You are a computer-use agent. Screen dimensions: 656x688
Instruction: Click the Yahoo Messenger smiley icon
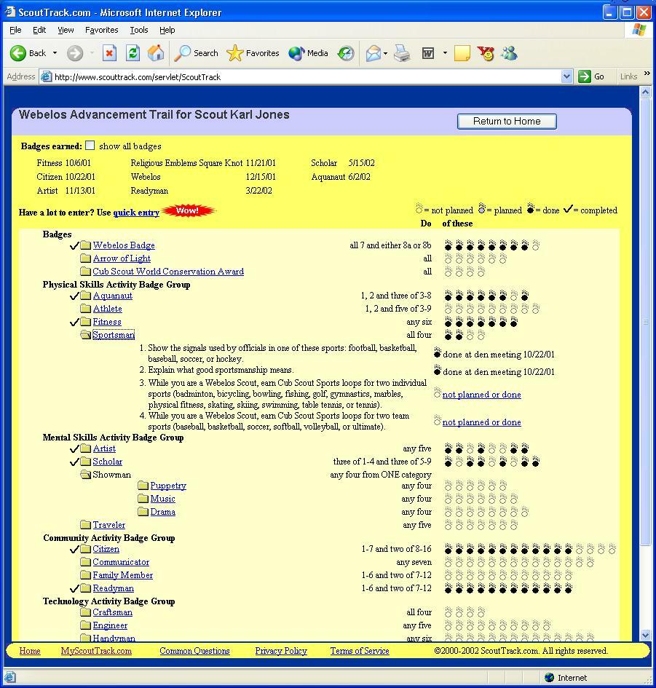tap(486, 53)
